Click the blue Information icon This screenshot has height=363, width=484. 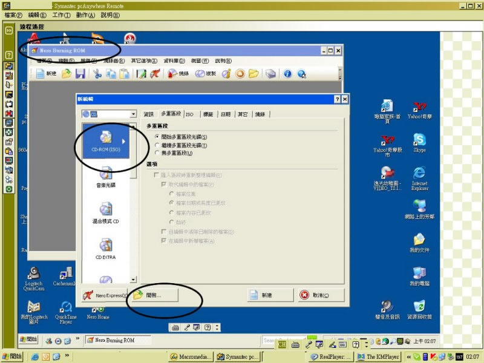(x=287, y=74)
